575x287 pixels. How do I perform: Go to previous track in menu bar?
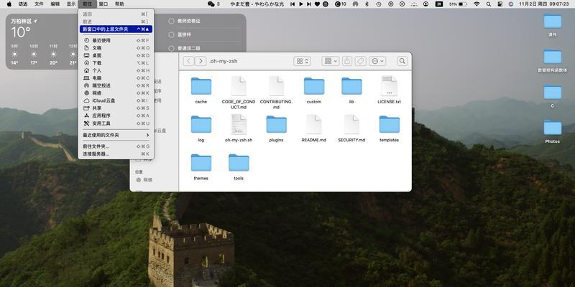[x=293, y=4]
